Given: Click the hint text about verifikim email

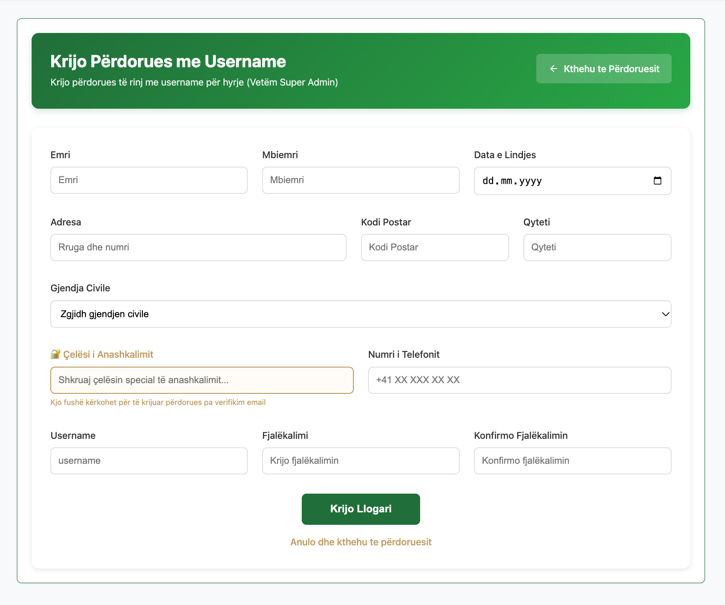Looking at the screenshot, I should click(158, 402).
